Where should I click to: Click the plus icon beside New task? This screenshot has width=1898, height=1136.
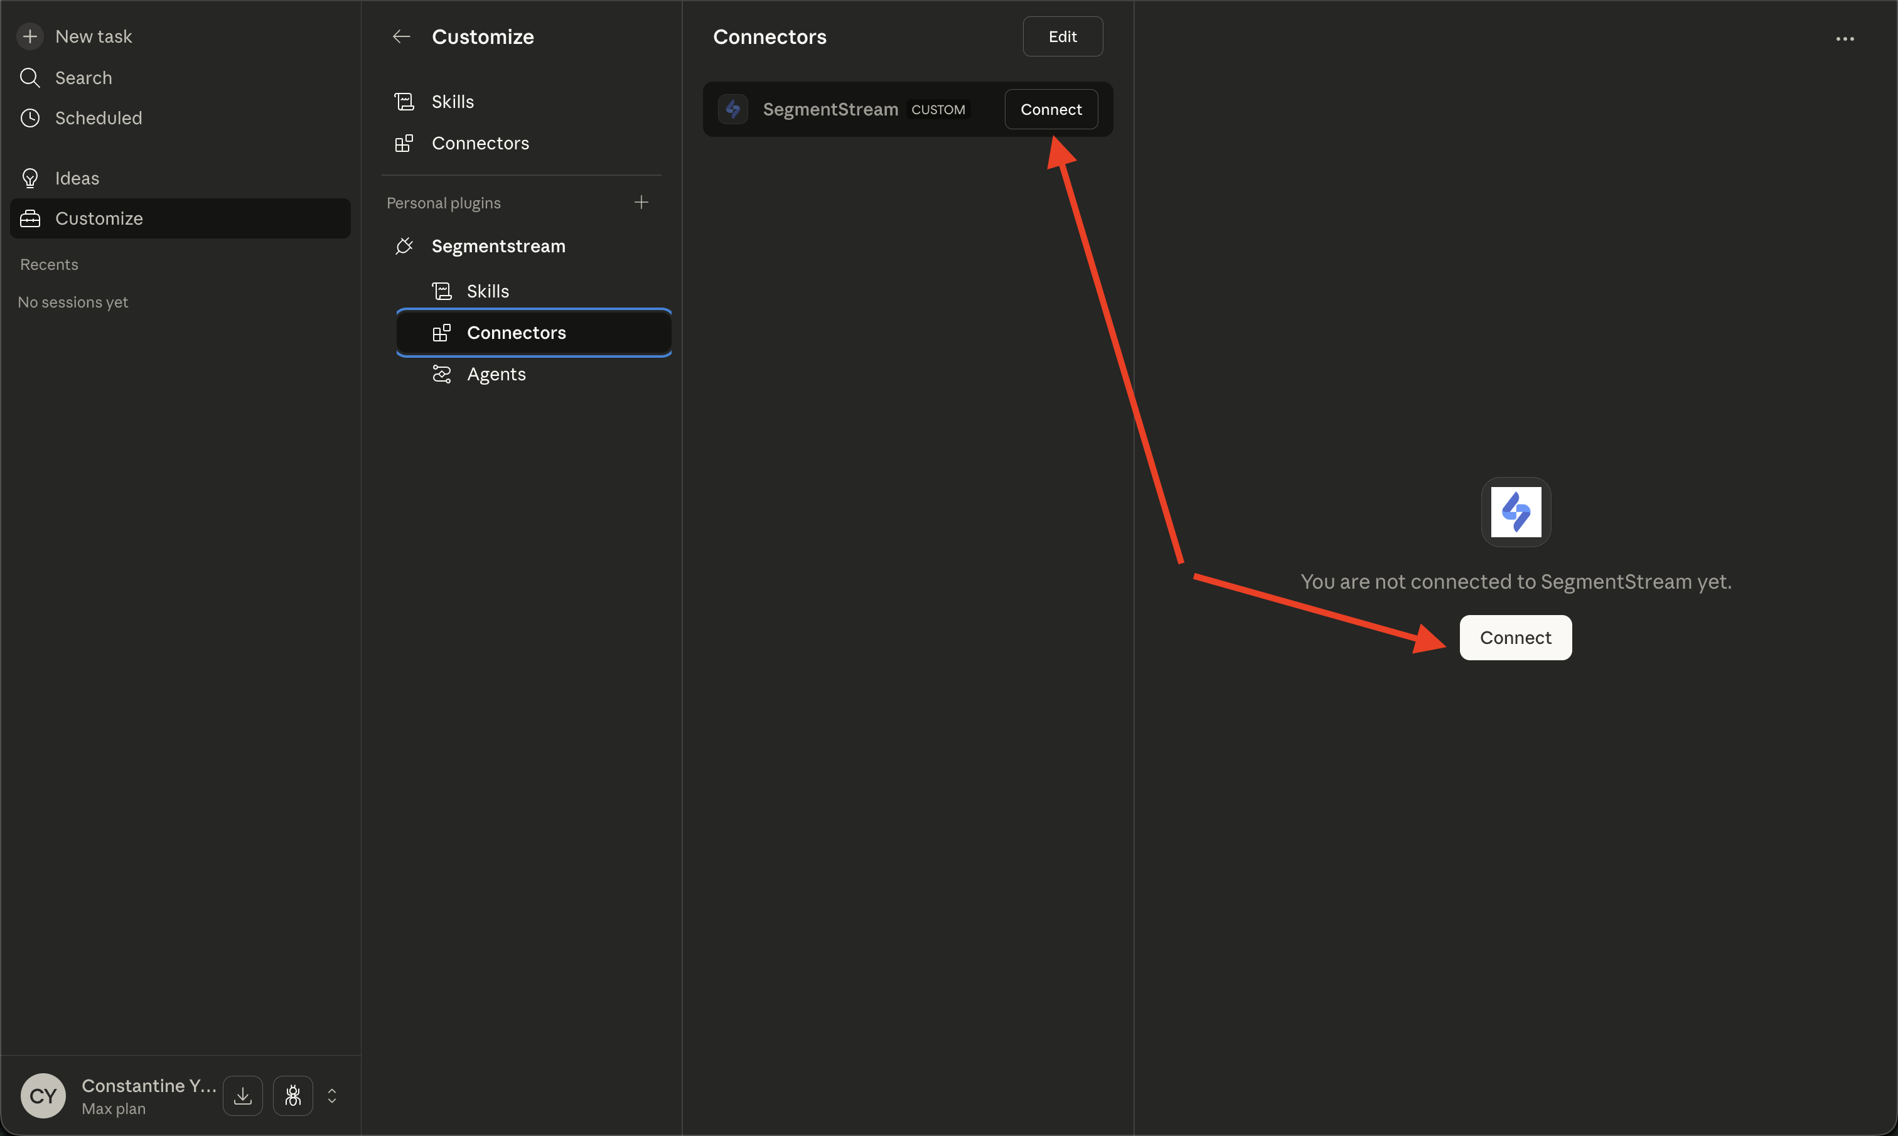pyautogui.click(x=30, y=36)
